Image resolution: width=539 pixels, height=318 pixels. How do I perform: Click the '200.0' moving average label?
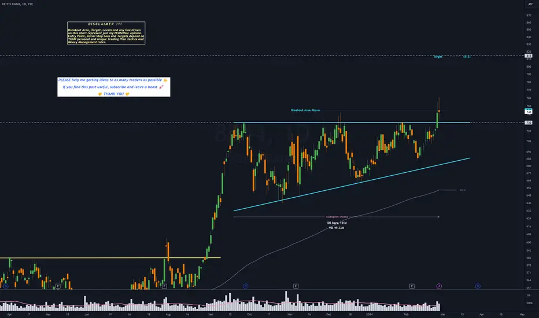[x=462, y=190]
